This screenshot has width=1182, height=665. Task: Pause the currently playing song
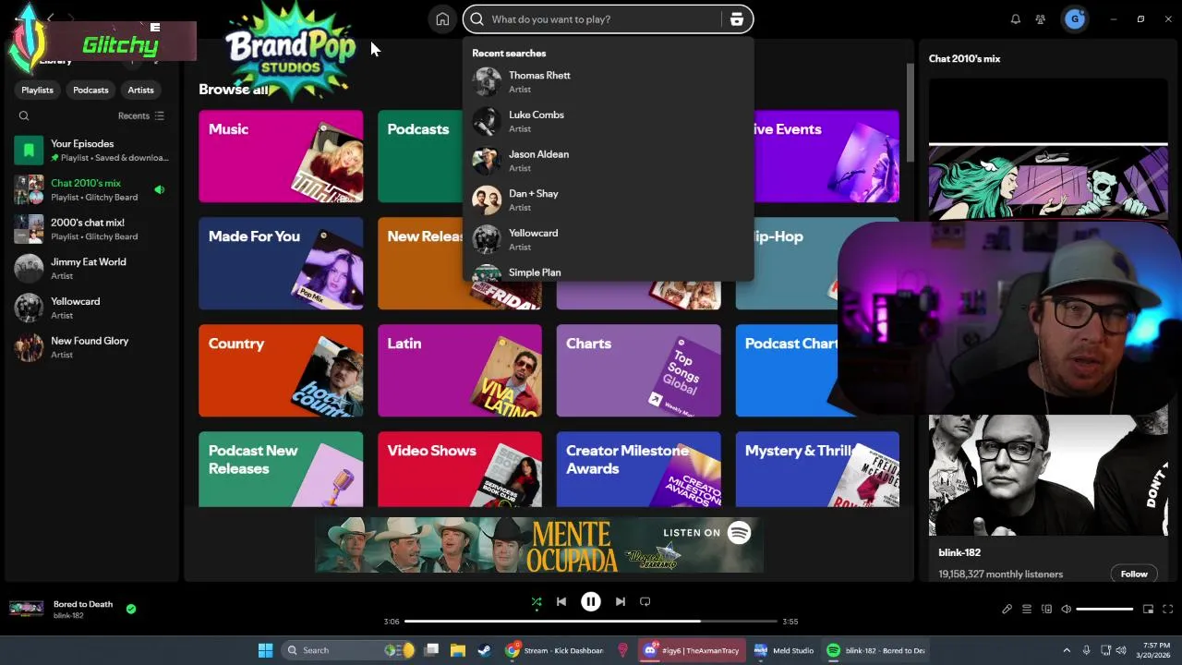591,601
